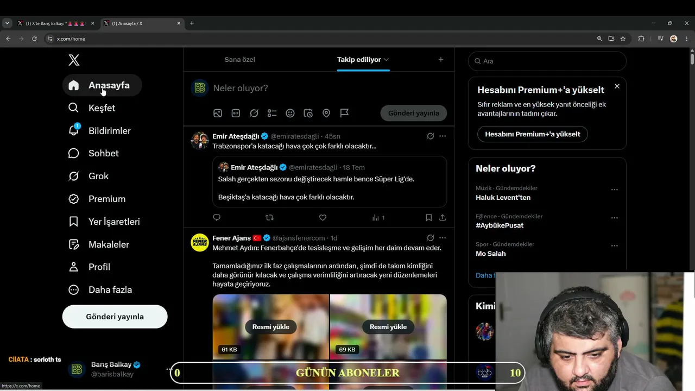The height and width of the screenshot is (391, 695).
Task: Open more options on the Fener Ajans post
Action: coord(443,238)
